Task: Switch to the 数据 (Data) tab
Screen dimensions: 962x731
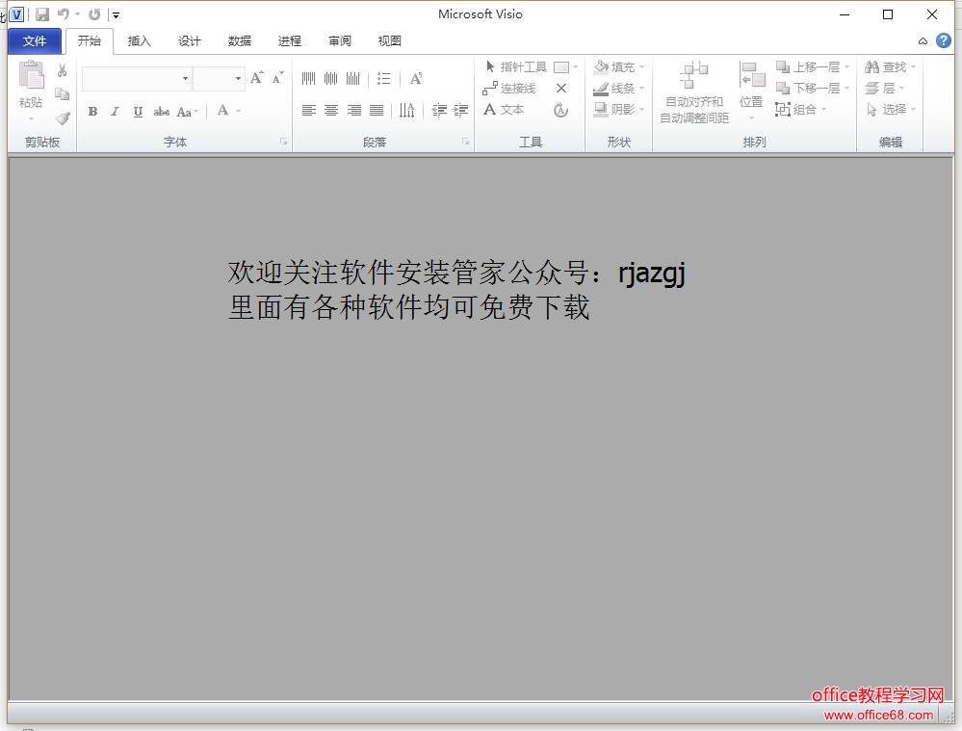Action: click(239, 41)
